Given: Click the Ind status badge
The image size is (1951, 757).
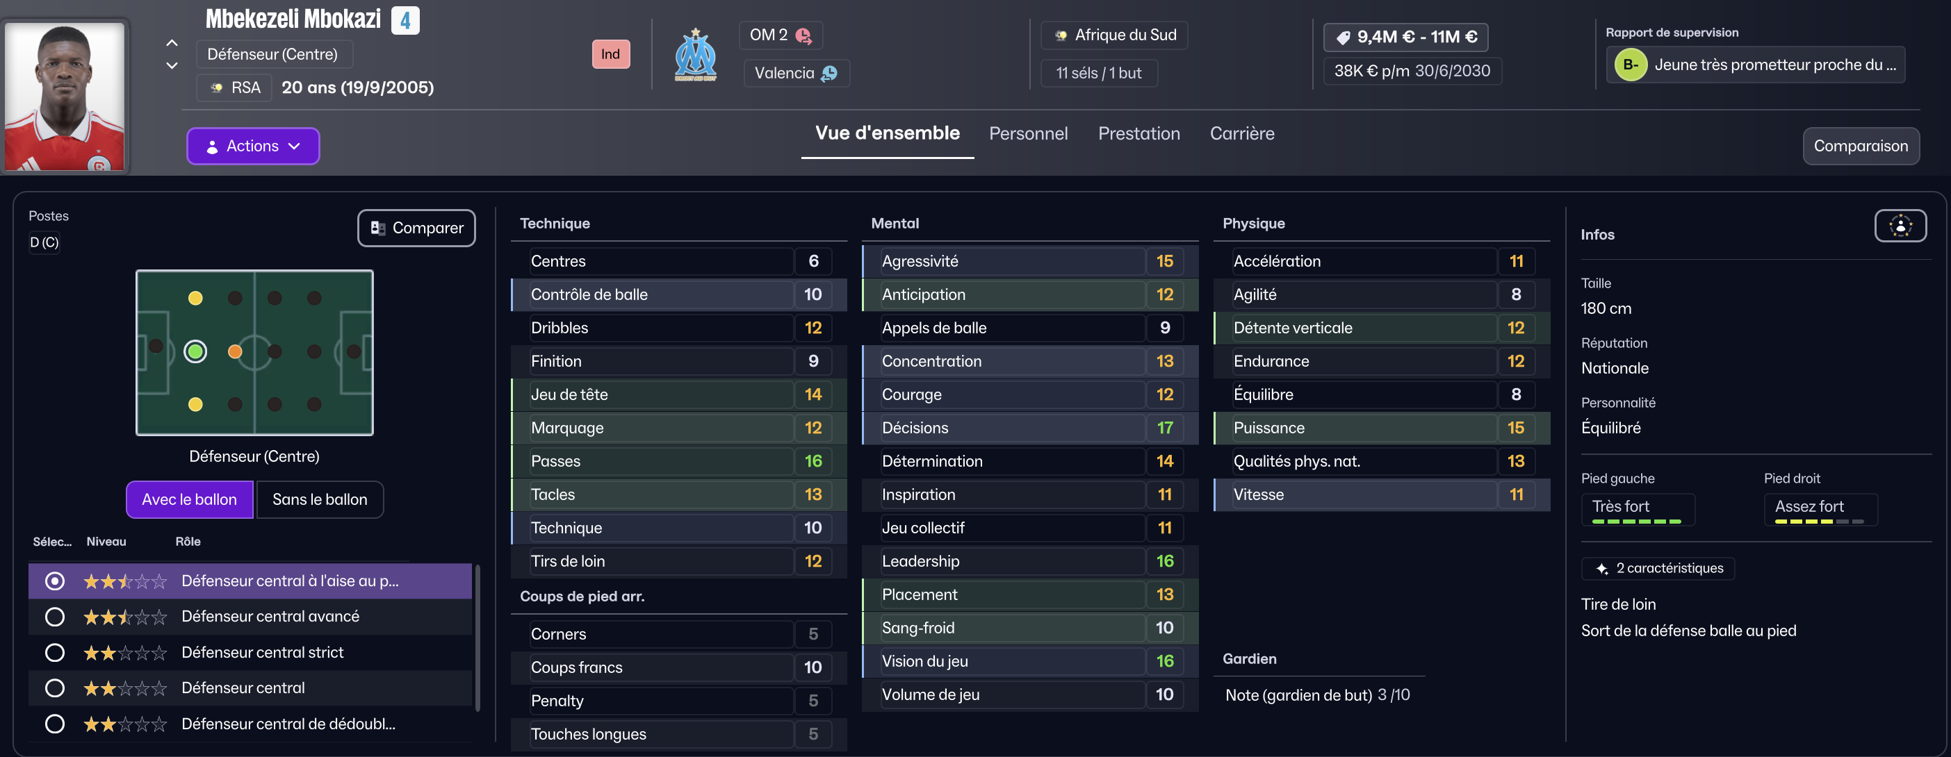Looking at the screenshot, I should coord(610,53).
